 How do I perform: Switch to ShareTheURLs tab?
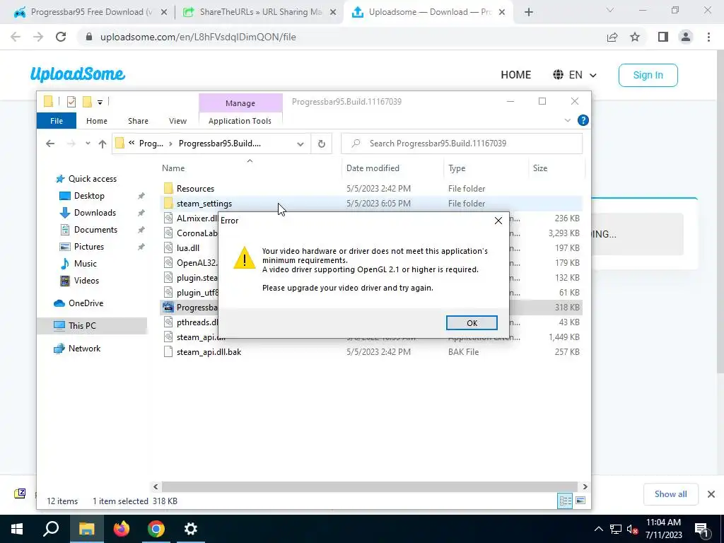point(259,12)
